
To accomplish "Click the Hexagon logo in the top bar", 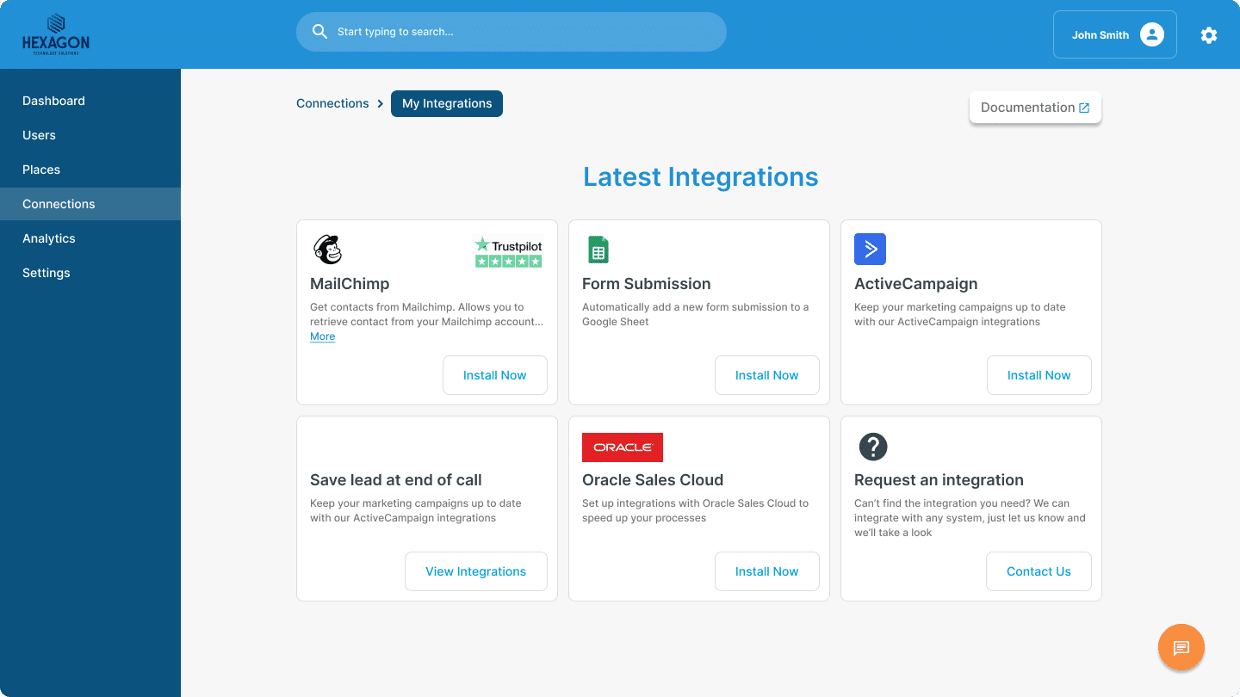I will 55,34.
